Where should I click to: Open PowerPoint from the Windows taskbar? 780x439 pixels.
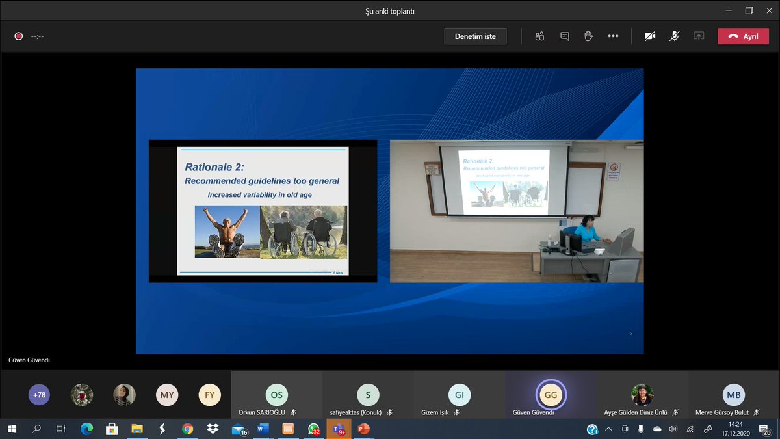click(363, 429)
